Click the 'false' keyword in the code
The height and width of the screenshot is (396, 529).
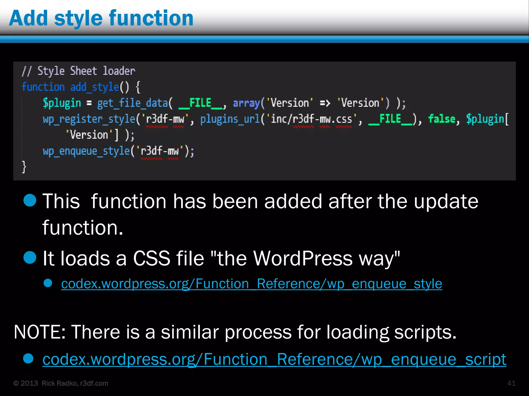442,119
